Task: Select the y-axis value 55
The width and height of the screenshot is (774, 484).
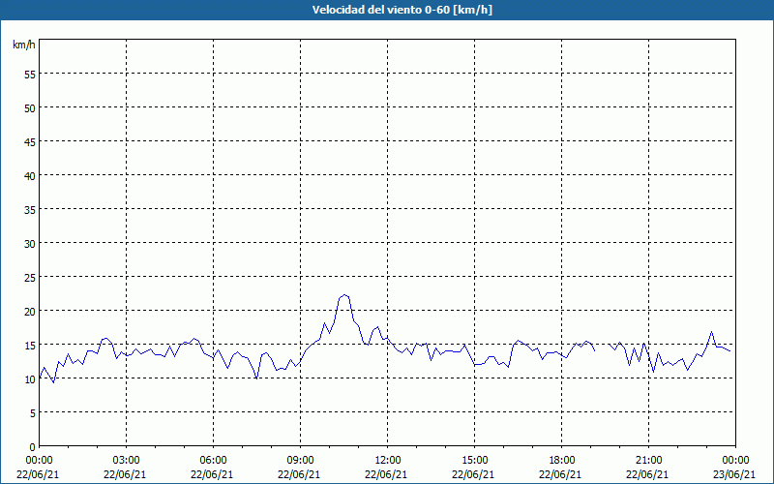Action: pos(30,75)
